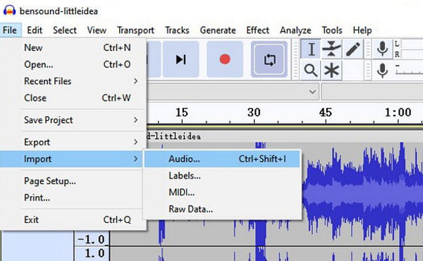Open the View menu
This screenshot has height=261, width=423.
point(97,30)
